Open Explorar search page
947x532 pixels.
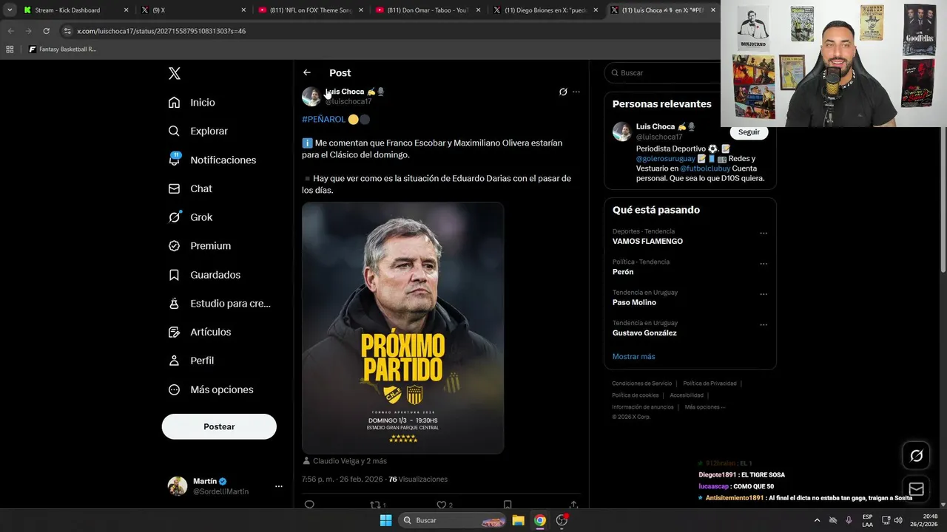(x=198, y=131)
